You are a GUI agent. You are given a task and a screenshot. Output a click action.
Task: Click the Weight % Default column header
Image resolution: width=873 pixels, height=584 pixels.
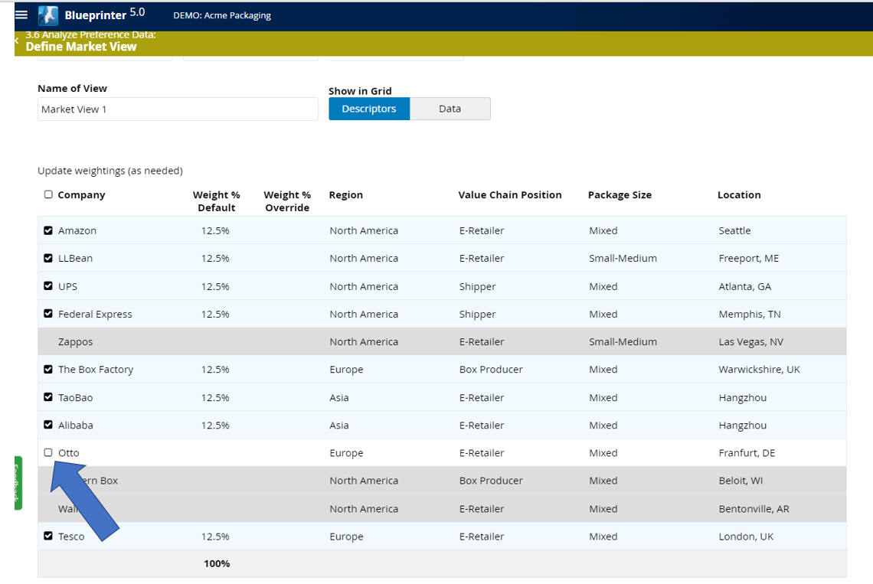pyautogui.click(x=217, y=201)
